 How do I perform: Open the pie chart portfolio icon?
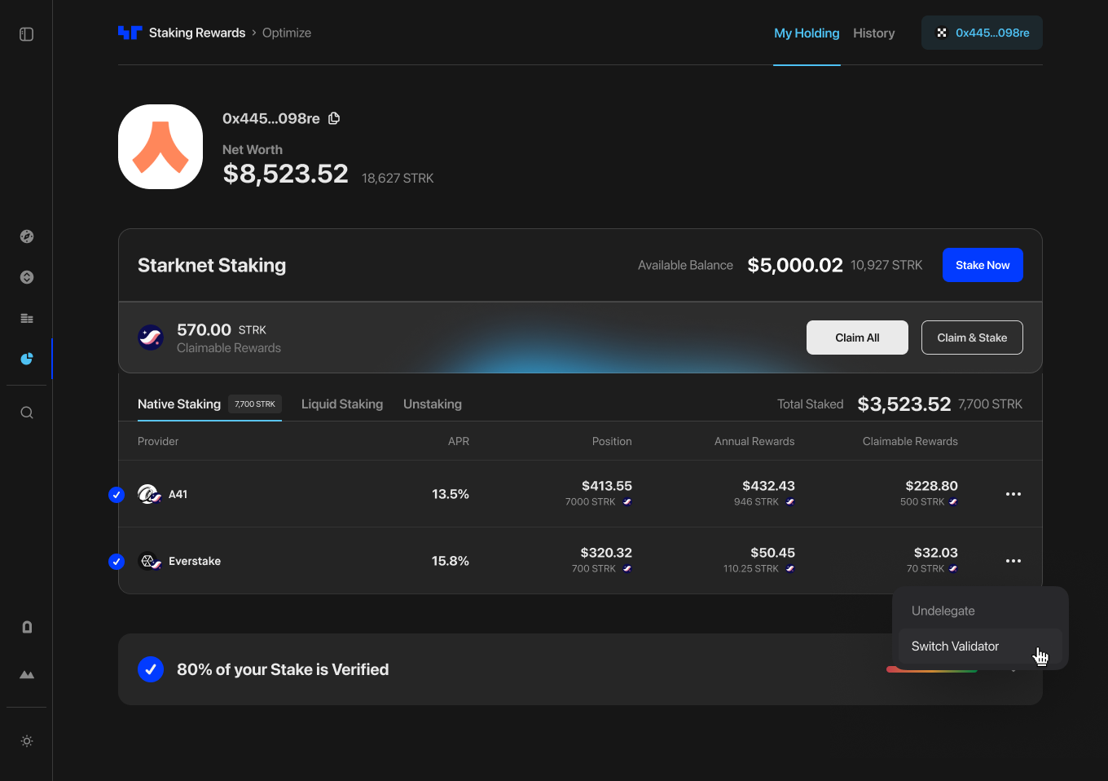click(27, 359)
